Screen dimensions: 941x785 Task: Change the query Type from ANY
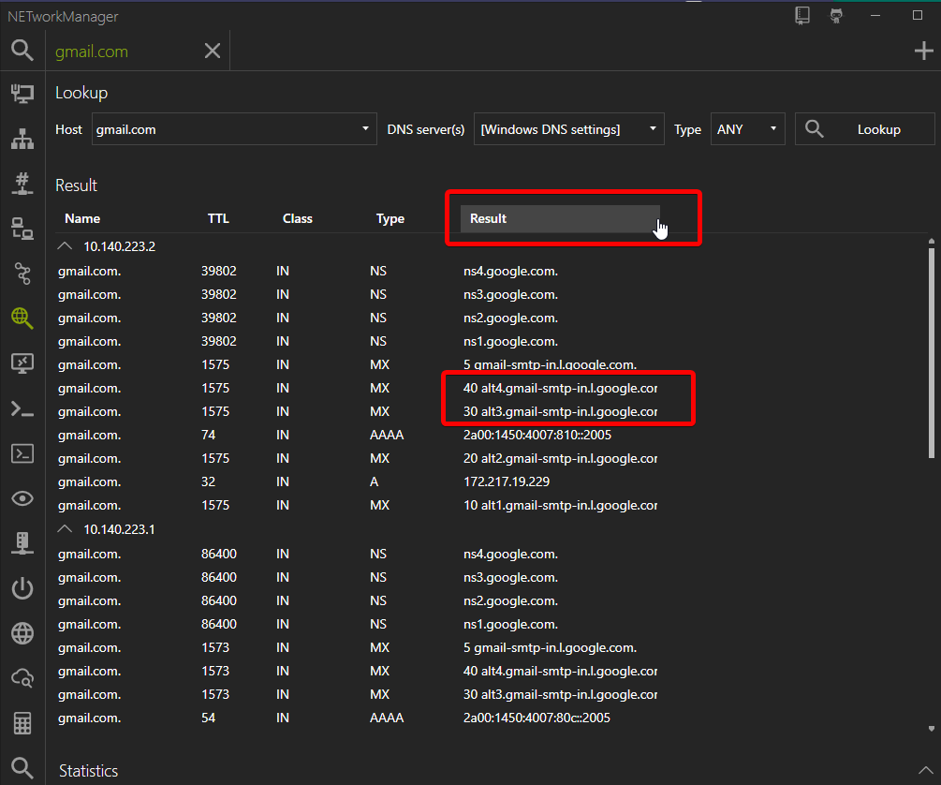pos(773,129)
